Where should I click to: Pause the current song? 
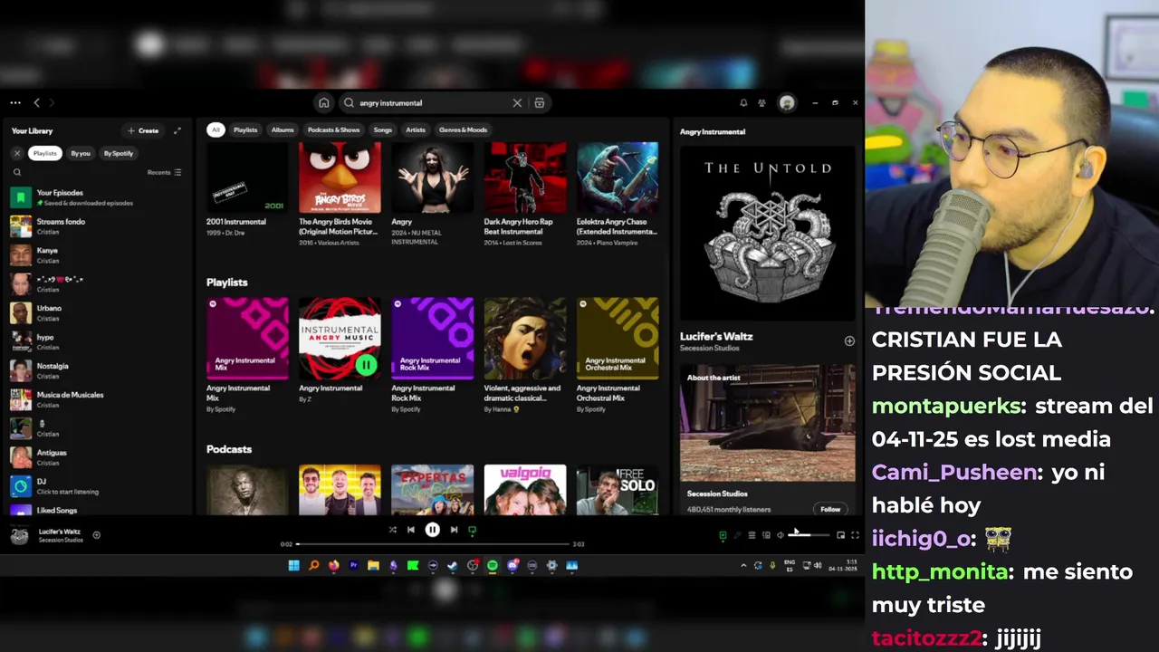pos(433,530)
